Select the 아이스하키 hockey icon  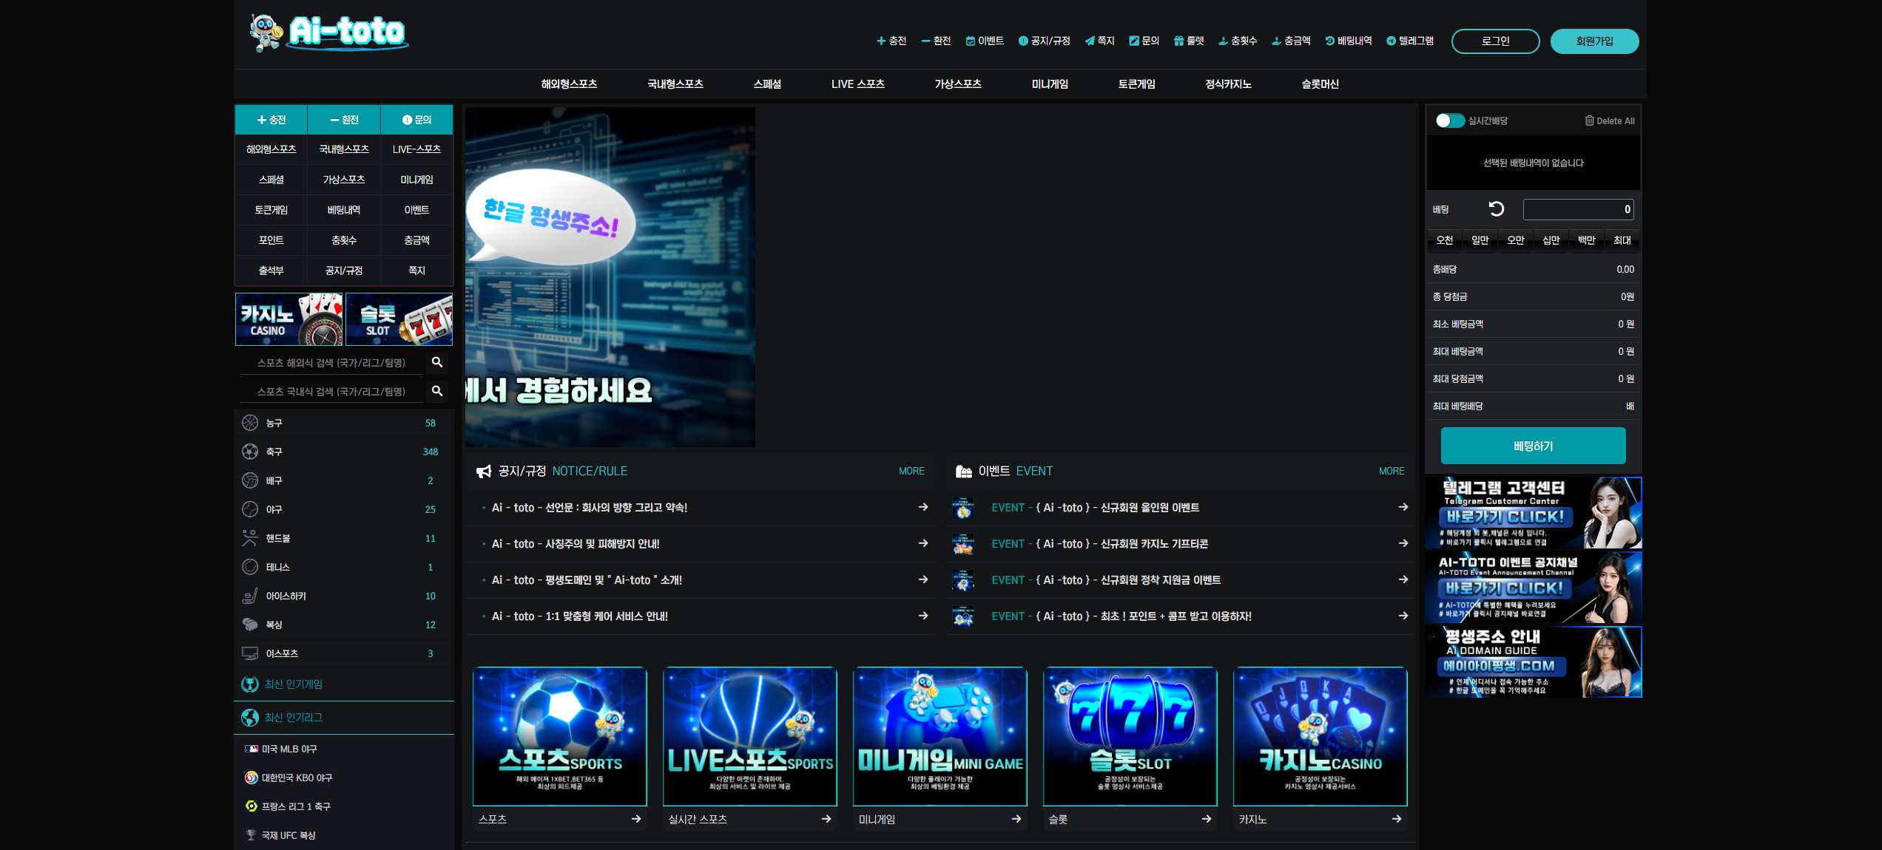pos(250,596)
